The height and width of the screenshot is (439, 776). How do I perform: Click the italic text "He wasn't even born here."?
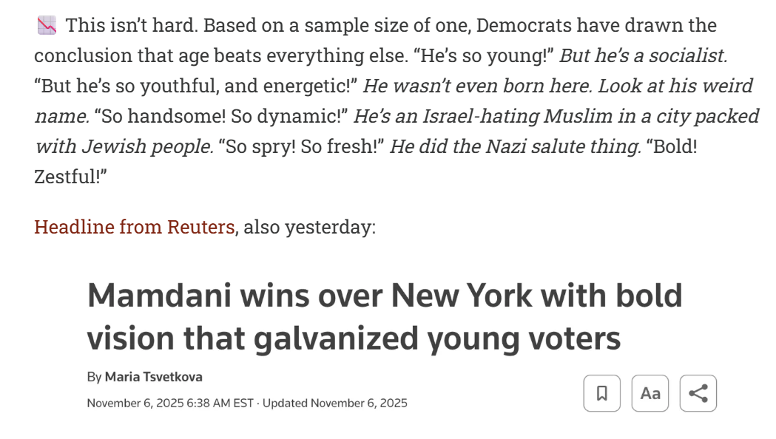477,86
